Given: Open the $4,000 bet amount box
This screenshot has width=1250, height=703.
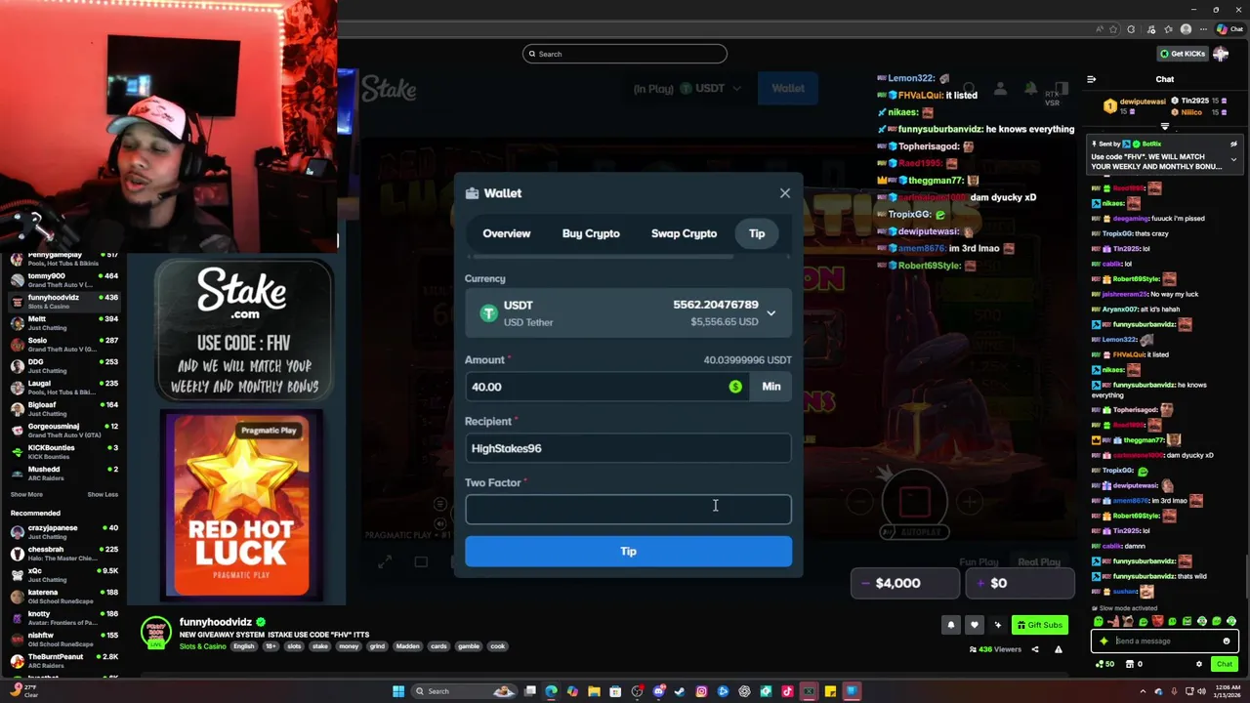Looking at the screenshot, I should (905, 583).
